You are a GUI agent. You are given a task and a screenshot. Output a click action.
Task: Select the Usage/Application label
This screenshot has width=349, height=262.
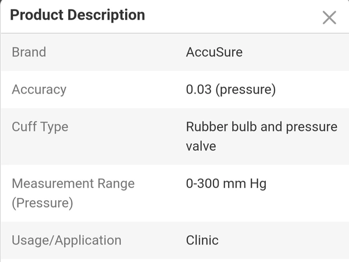coord(66,240)
